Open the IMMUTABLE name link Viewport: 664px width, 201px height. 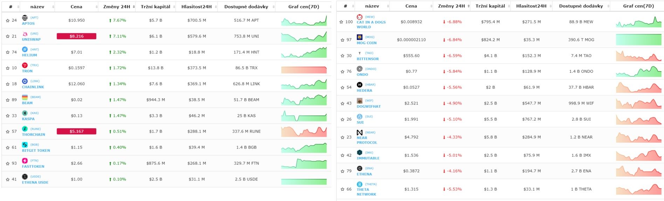tap(368, 158)
